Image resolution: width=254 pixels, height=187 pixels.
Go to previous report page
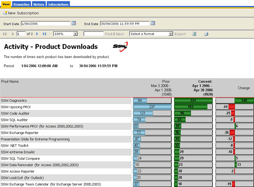(x=12, y=33)
